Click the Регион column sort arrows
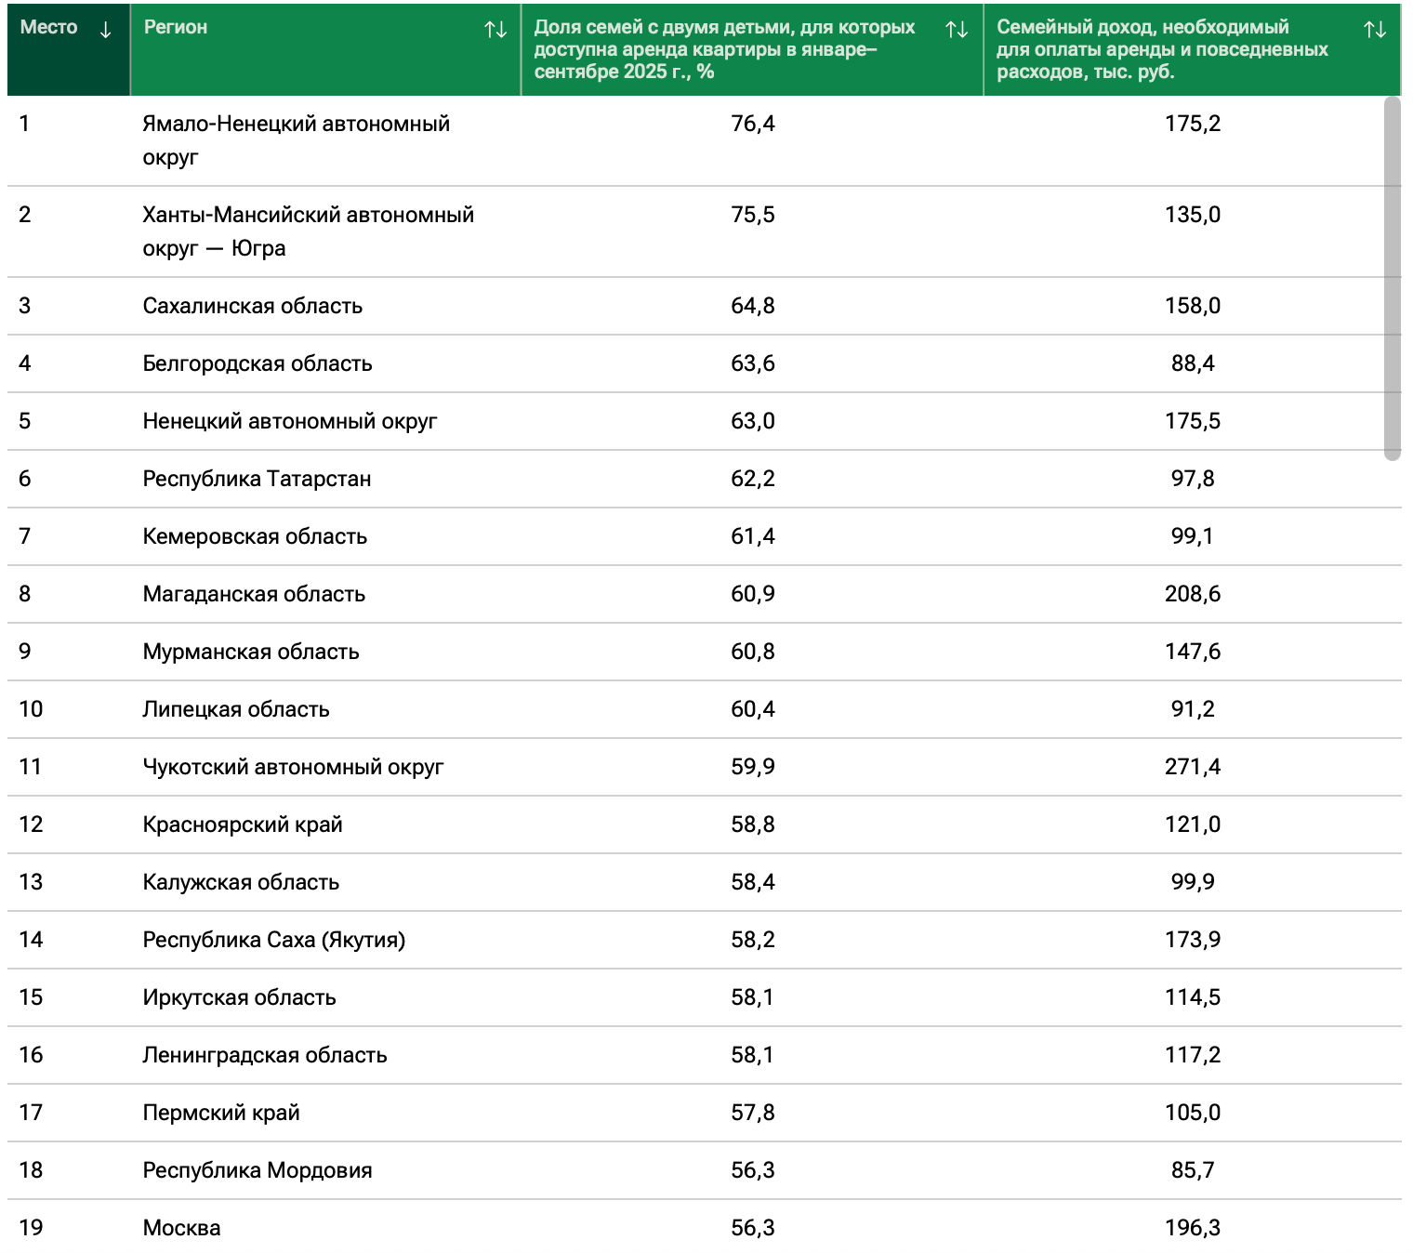The width and height of the screenshot is (1413, 1253). click(495, 30)
